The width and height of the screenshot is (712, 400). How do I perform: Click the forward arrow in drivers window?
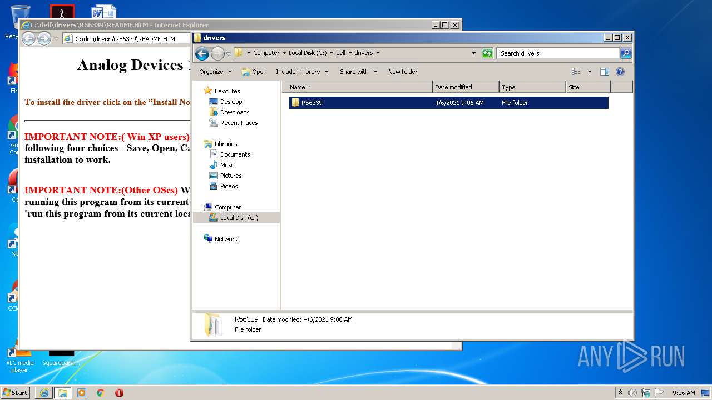[217, 53]
